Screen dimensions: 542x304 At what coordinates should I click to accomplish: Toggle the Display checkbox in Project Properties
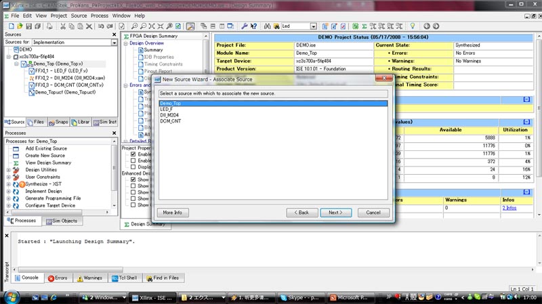[x=133, y=167]
